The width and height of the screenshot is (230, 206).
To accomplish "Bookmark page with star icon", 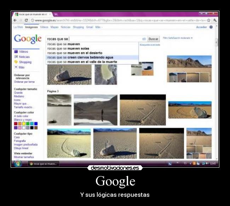I will point(208,20).
